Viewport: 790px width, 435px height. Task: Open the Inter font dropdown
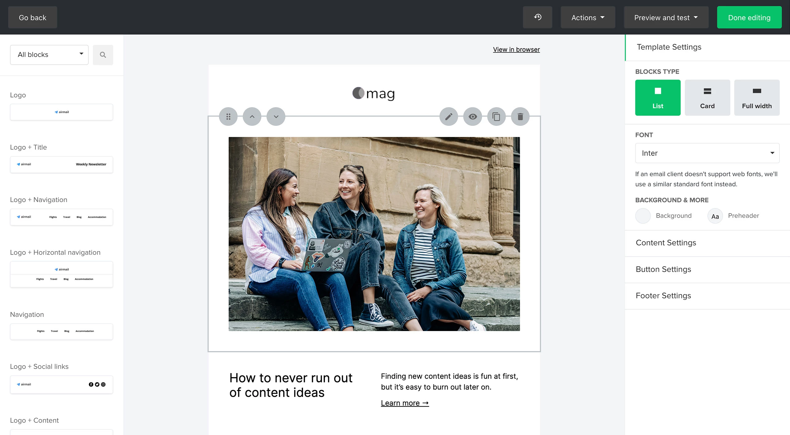(707, 153)
